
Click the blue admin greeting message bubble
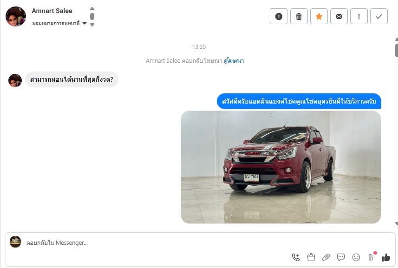299,101
